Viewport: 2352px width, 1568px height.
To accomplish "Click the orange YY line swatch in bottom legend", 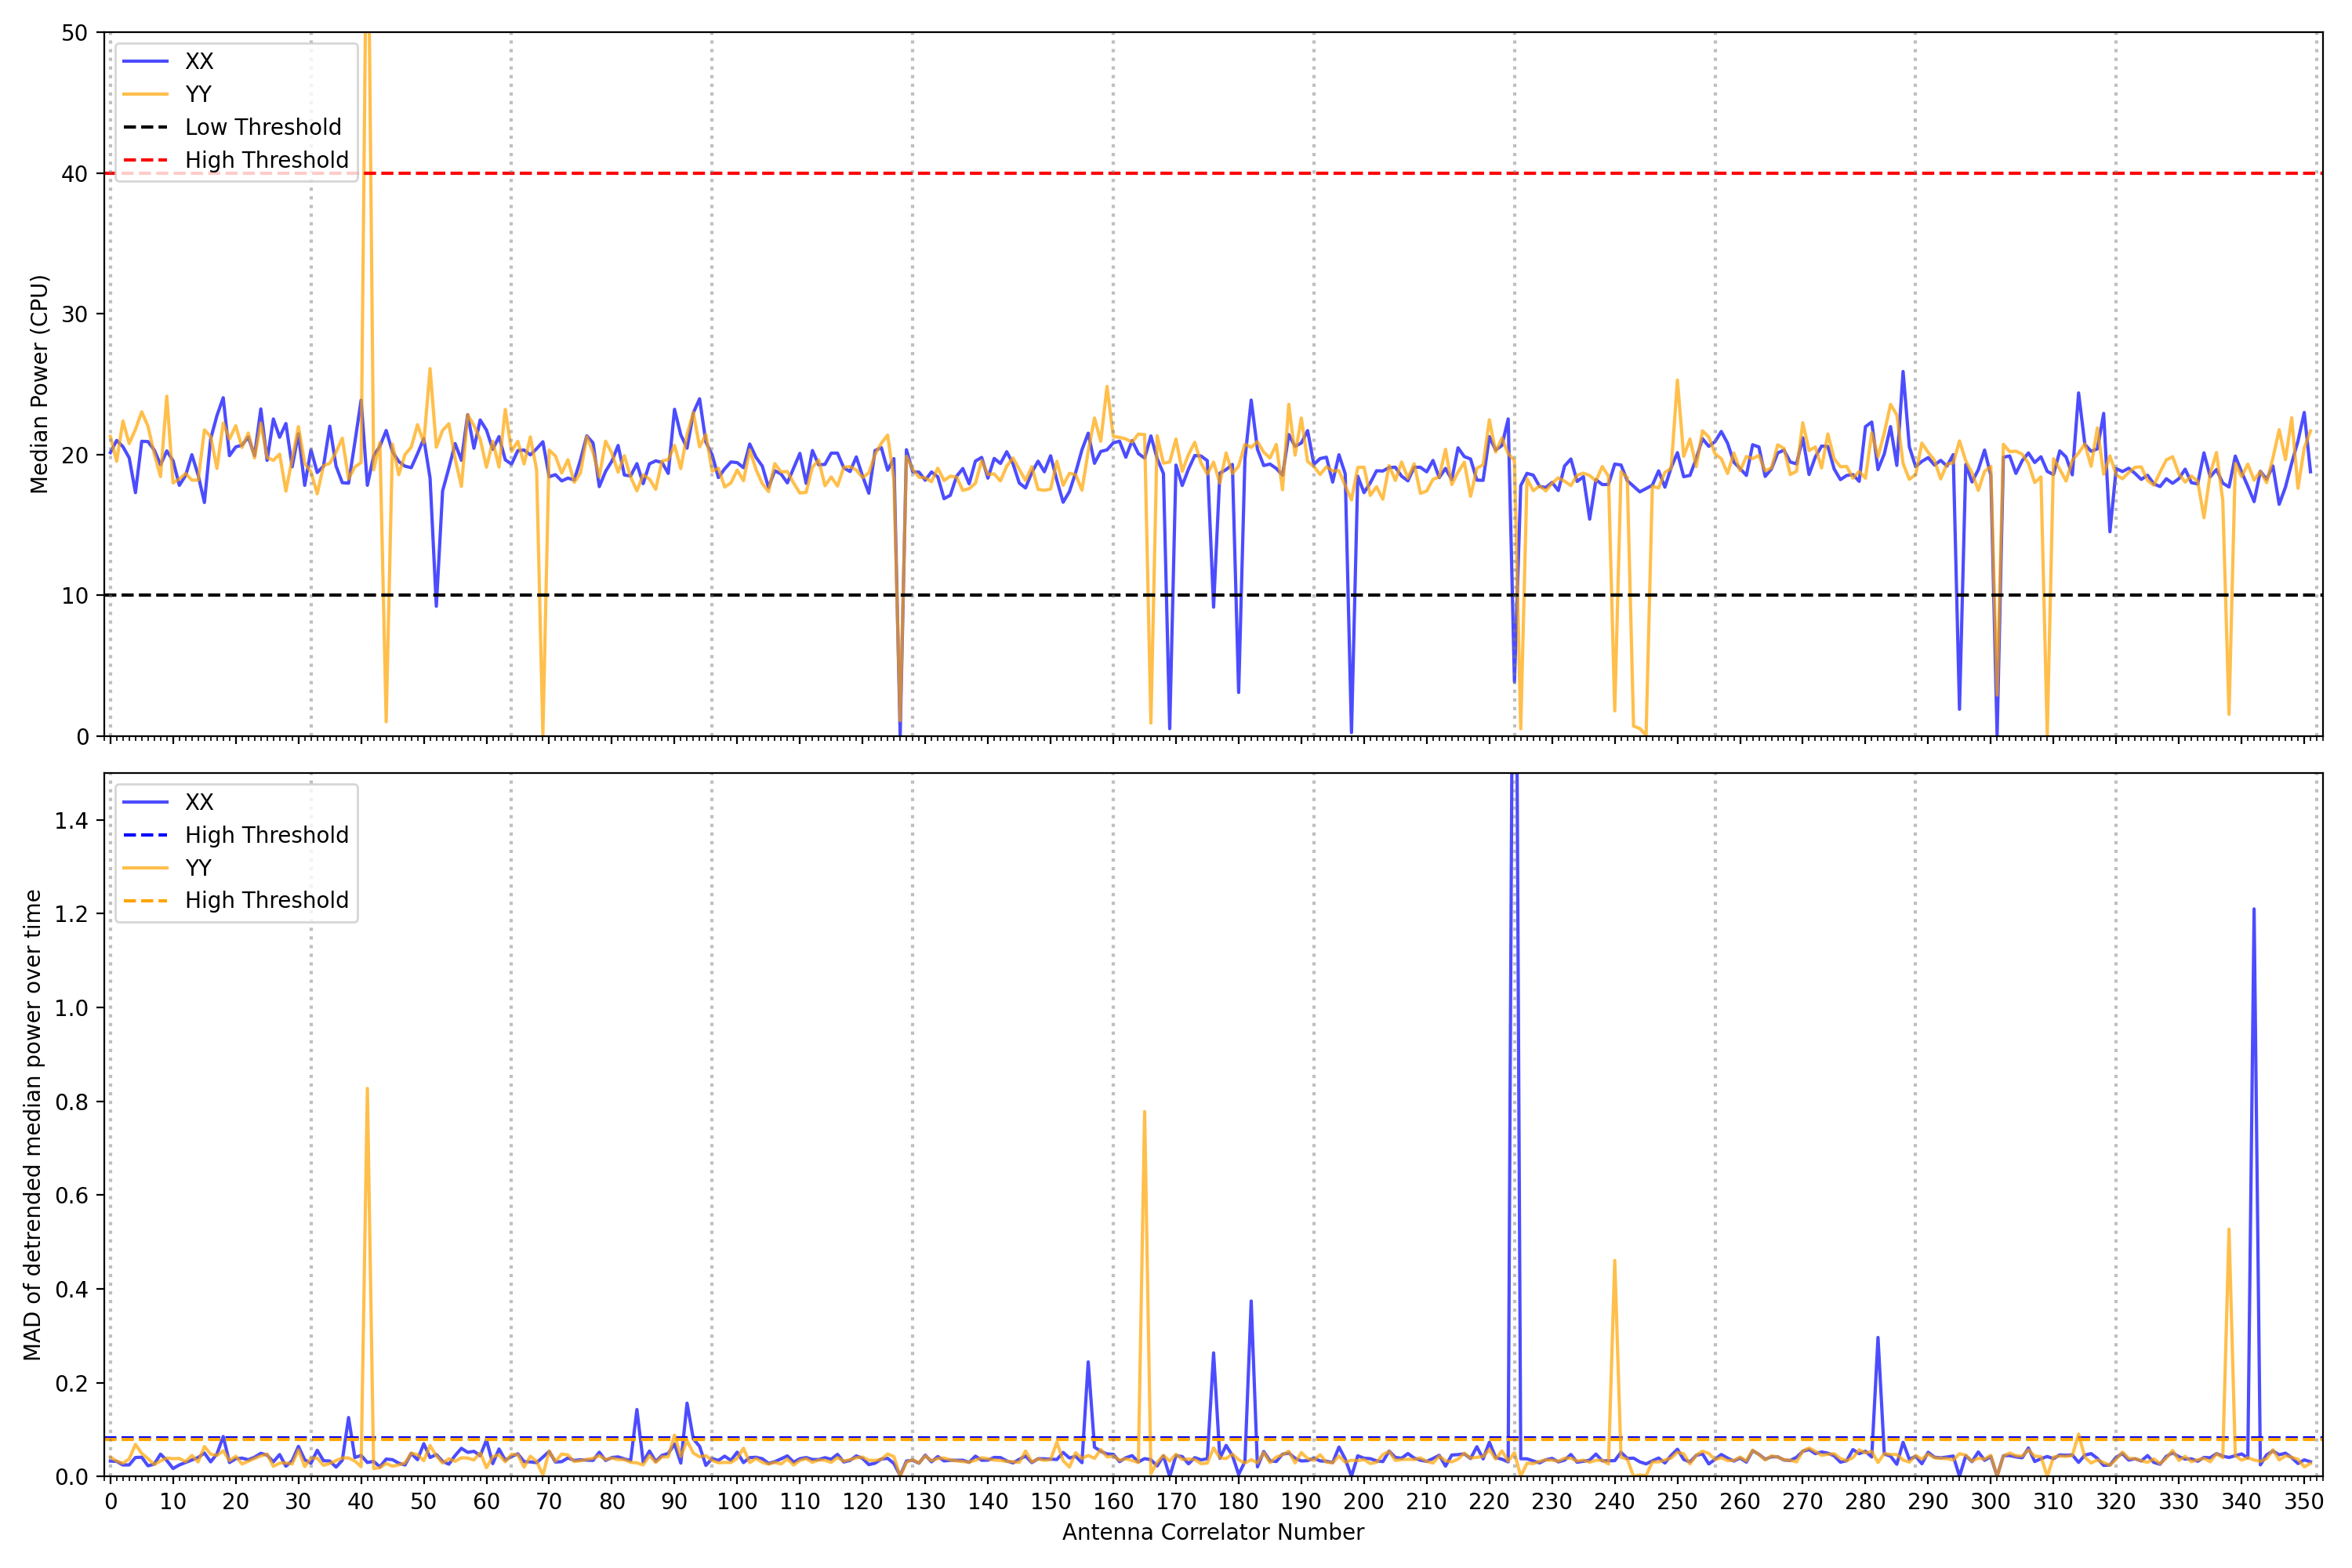I will (145, 868).
